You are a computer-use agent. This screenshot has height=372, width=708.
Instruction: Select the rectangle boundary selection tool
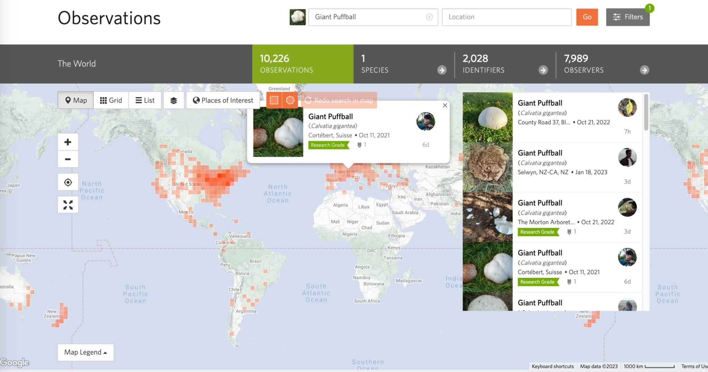pos(274,100)
